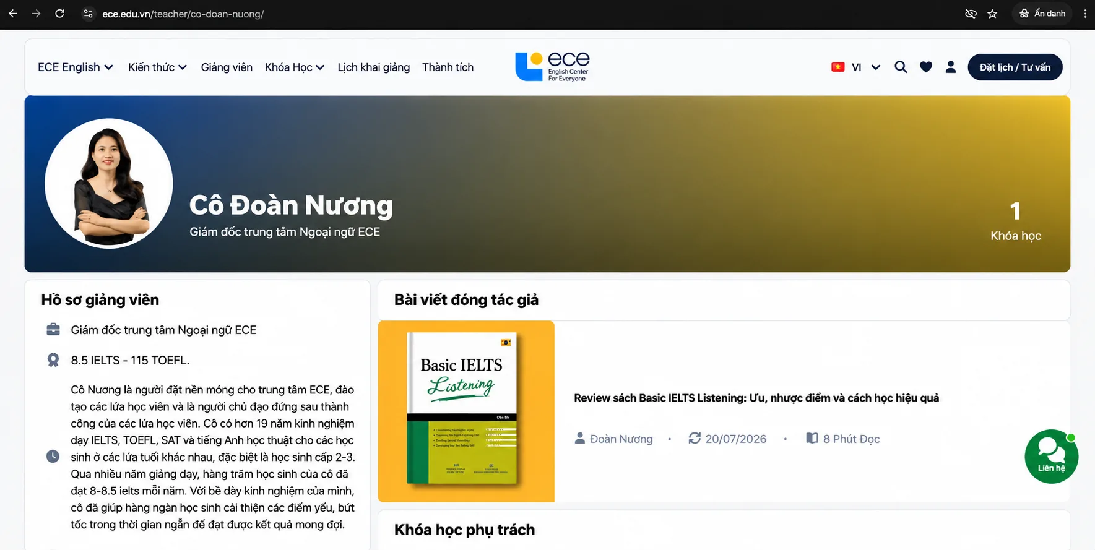This screenshot has width=1095, height=550.
Task: Open the search magnifier icon
Action: [901, 67]
